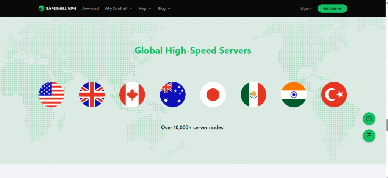388x178 pixels.
Task: Click the Canada maple leaf flag
Action: pos(132,94)
